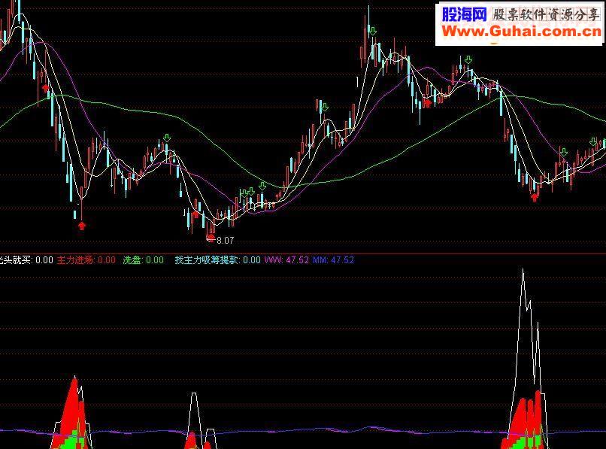Click the 找主力吸筹提款 indicator label
The image size is (606, 449).
click(x=217, y=260)
